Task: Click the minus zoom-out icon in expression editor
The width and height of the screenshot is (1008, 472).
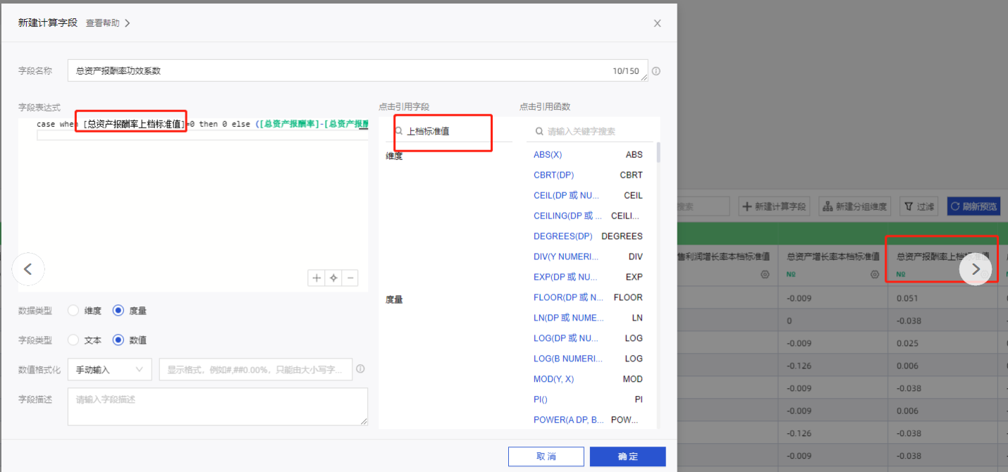Action: [350, 278]
